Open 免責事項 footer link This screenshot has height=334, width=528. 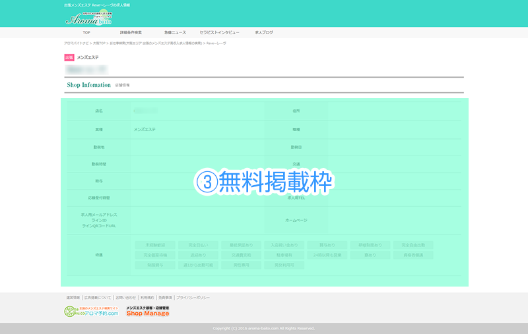pos(166,298)
